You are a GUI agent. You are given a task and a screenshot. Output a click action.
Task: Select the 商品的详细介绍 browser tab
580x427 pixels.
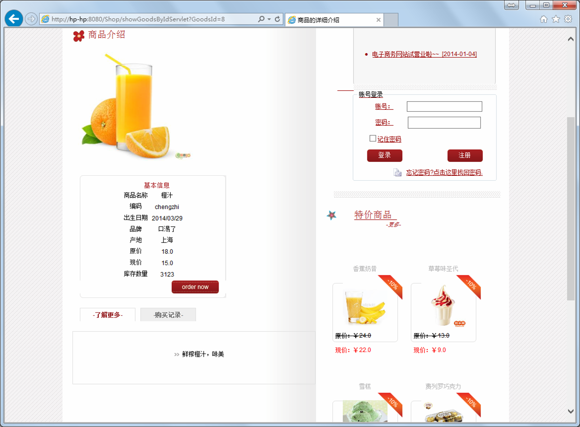334,20
